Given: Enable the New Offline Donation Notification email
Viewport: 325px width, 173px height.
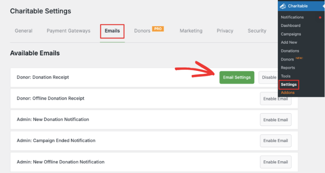Looking at the screenshot, I should click(x=276, y=162).
